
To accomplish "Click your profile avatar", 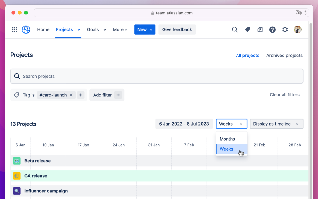I will click(x=298, y=29).
